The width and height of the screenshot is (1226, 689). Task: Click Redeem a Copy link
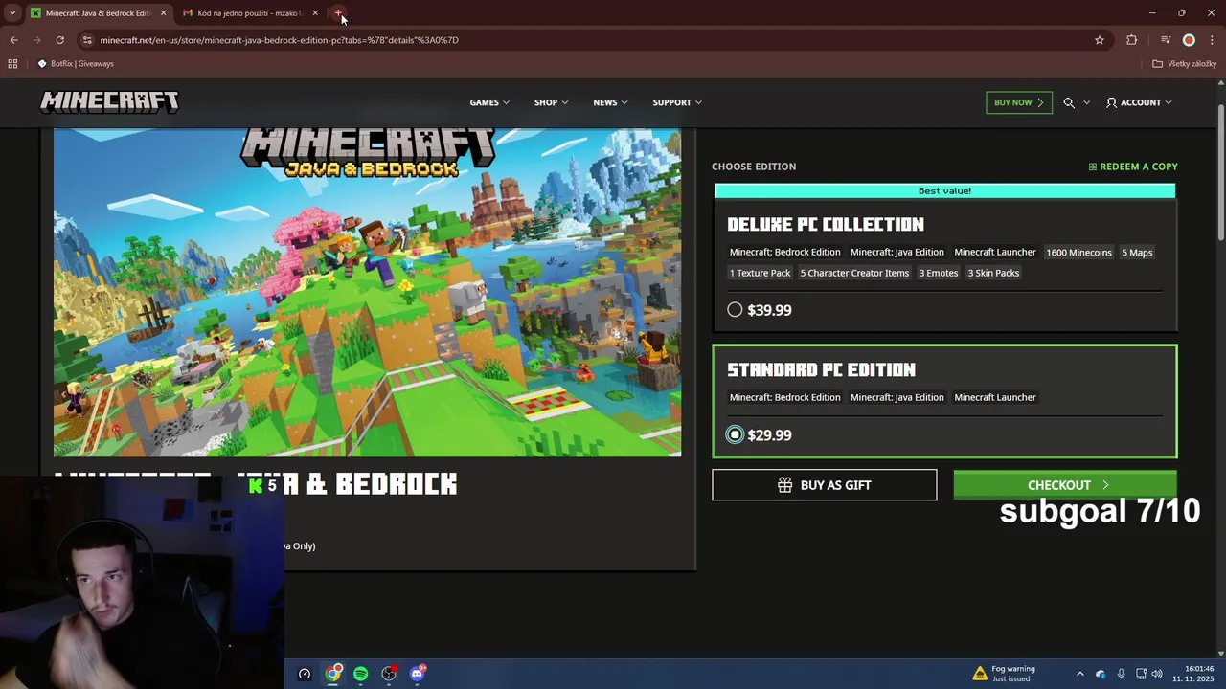pos(1133,167)
